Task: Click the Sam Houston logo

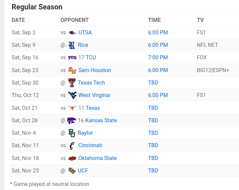Action: pyautogui.click(x=72, y=70)
